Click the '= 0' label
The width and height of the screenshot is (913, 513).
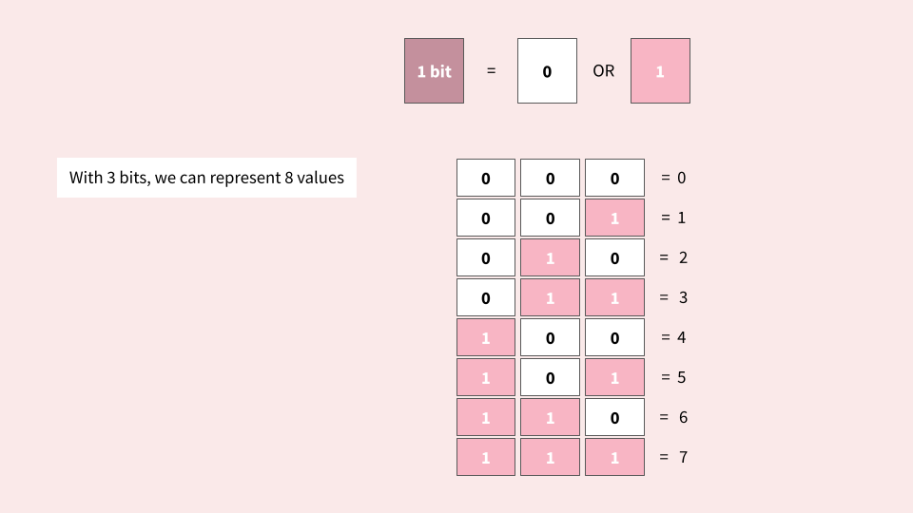point(673,178)
